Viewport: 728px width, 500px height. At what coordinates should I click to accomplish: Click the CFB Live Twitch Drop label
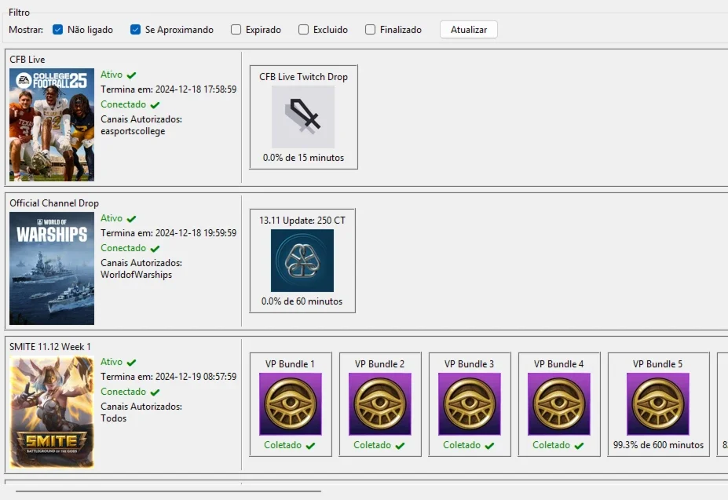[x=303, y=77]
